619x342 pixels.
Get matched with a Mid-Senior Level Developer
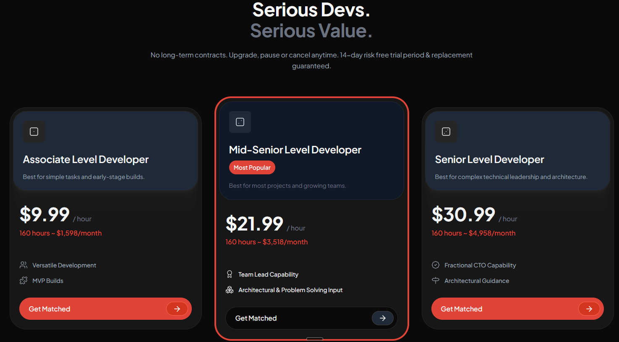coord(311,318)
